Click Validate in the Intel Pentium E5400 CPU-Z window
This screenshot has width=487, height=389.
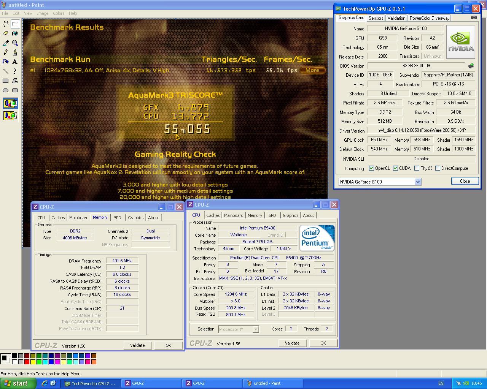click(292, 343)
